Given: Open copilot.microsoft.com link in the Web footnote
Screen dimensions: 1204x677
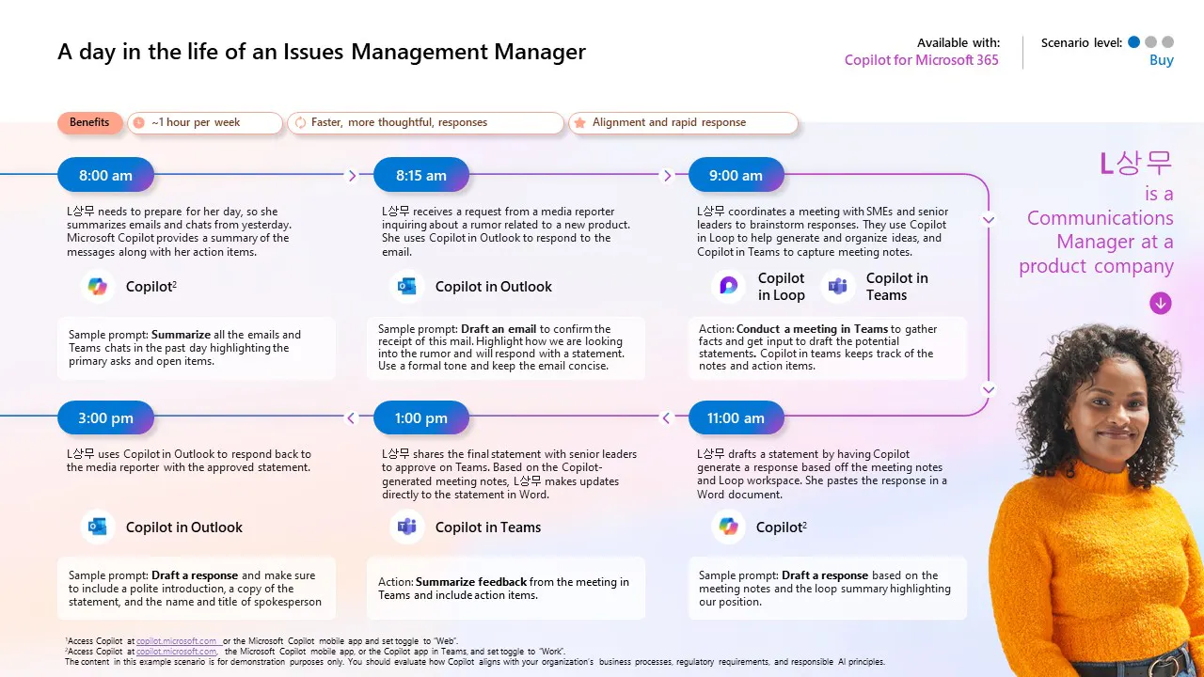Looking at the screenshot, I should [x=177, y=641].
